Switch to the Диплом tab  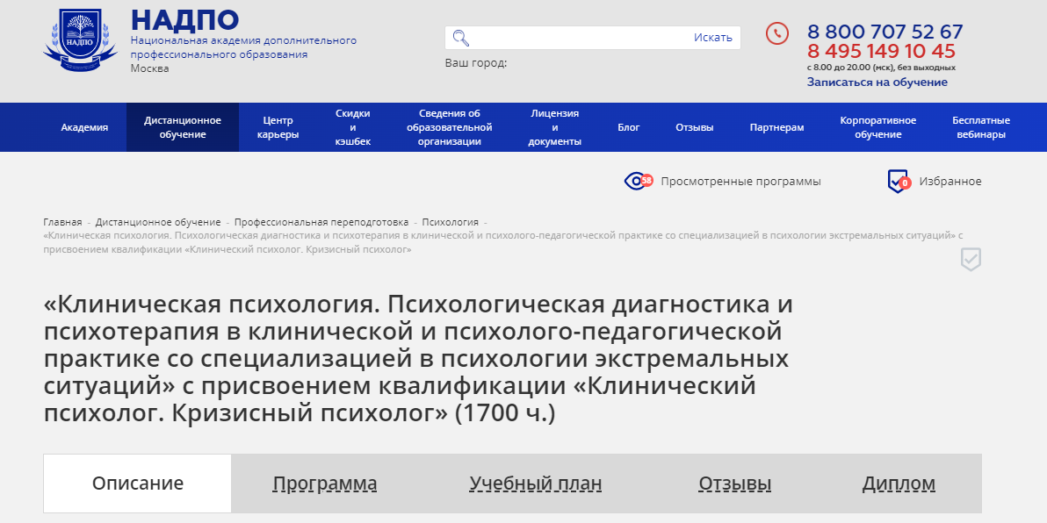[x=899, y=483]
